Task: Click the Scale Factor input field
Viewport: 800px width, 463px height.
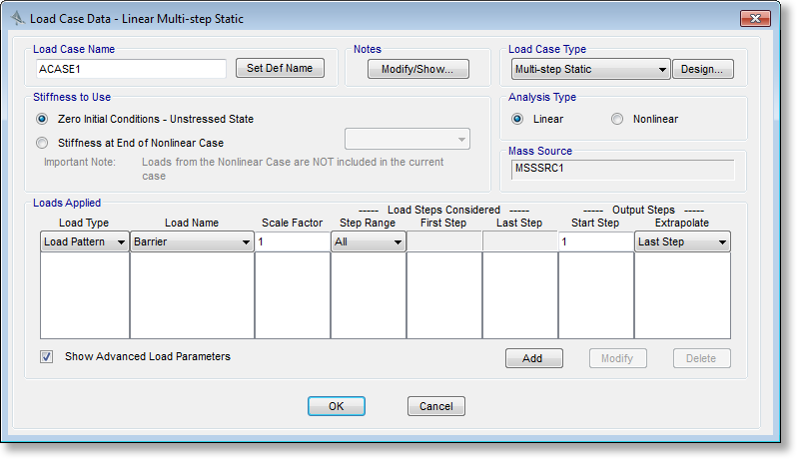Action: [x=292, y=241]
